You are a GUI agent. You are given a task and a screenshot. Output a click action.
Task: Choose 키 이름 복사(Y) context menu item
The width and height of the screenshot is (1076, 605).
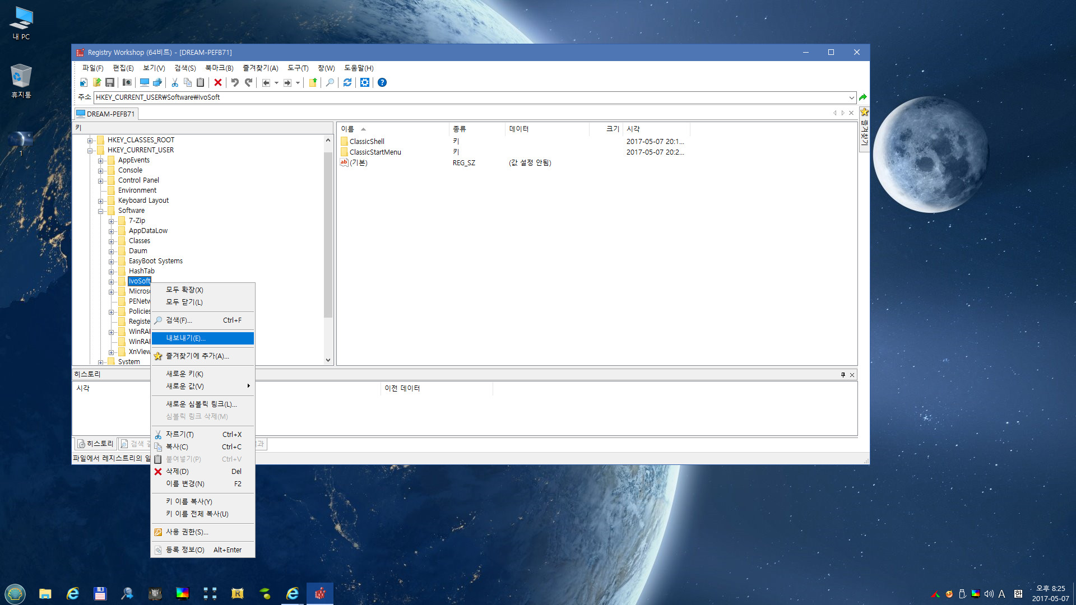(202, 502)
